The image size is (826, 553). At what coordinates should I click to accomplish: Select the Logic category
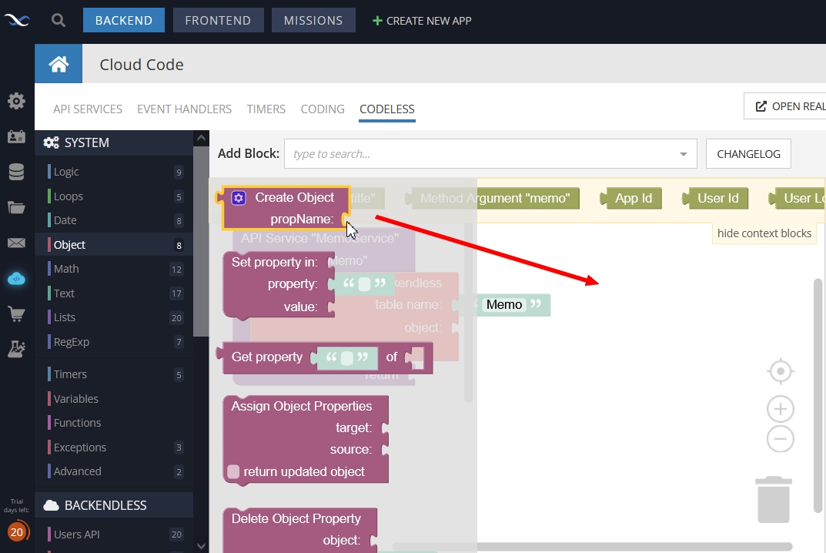coord(114,172)
